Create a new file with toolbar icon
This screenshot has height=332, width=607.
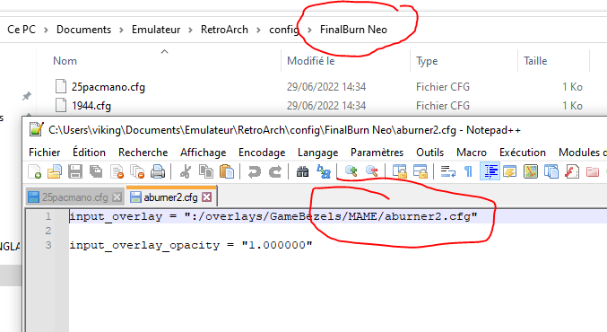(x=34, y=171)
